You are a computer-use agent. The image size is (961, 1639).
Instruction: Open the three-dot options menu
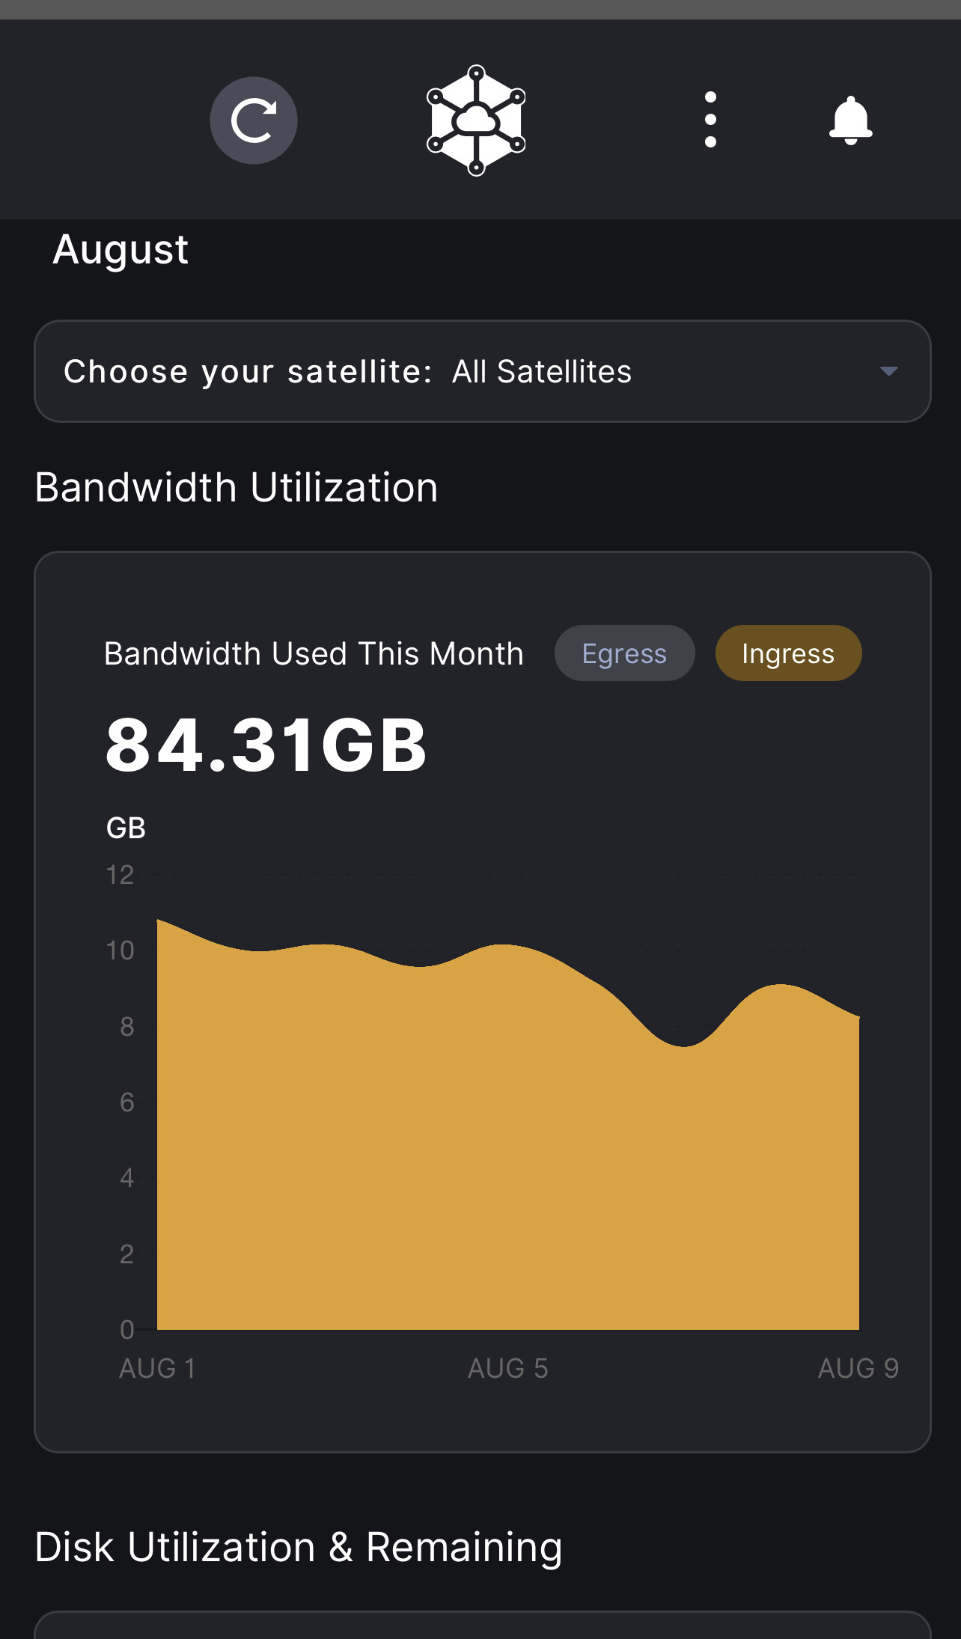pos(710,120)
